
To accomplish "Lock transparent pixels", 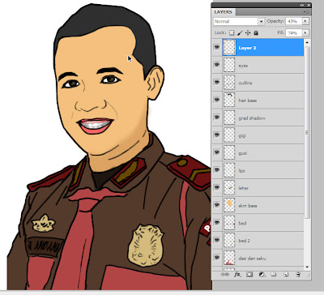I will (232, 32).
